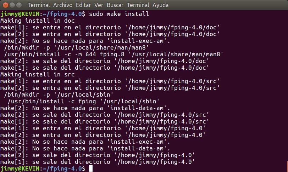Click the white cursor block at the prompt
288x172 pixels.
91,168
